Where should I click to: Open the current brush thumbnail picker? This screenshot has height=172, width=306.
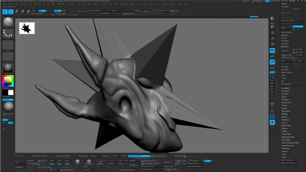(x=8, y=22)
